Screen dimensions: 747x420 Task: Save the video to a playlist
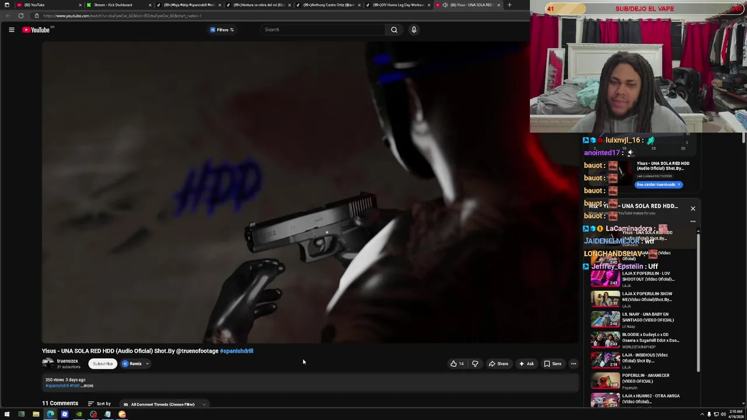552,364
